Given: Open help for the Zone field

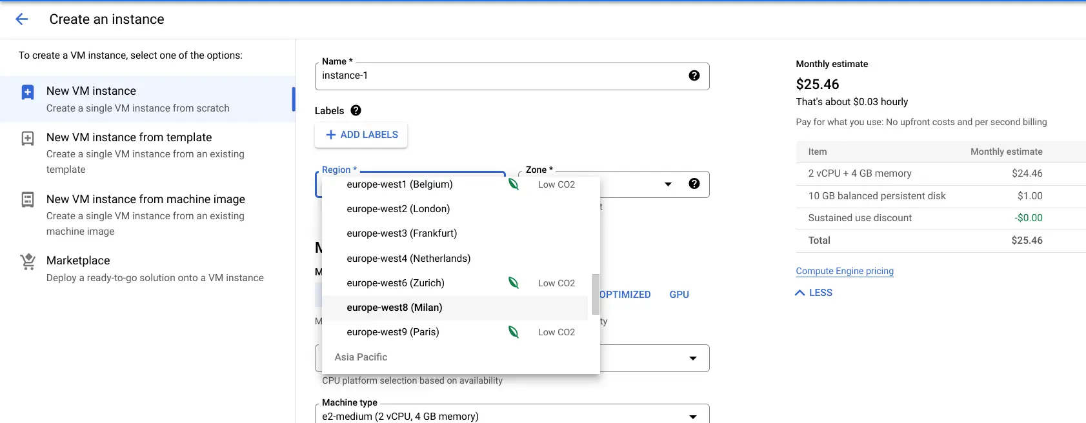Looking at the screenshot, I should 694,184.
